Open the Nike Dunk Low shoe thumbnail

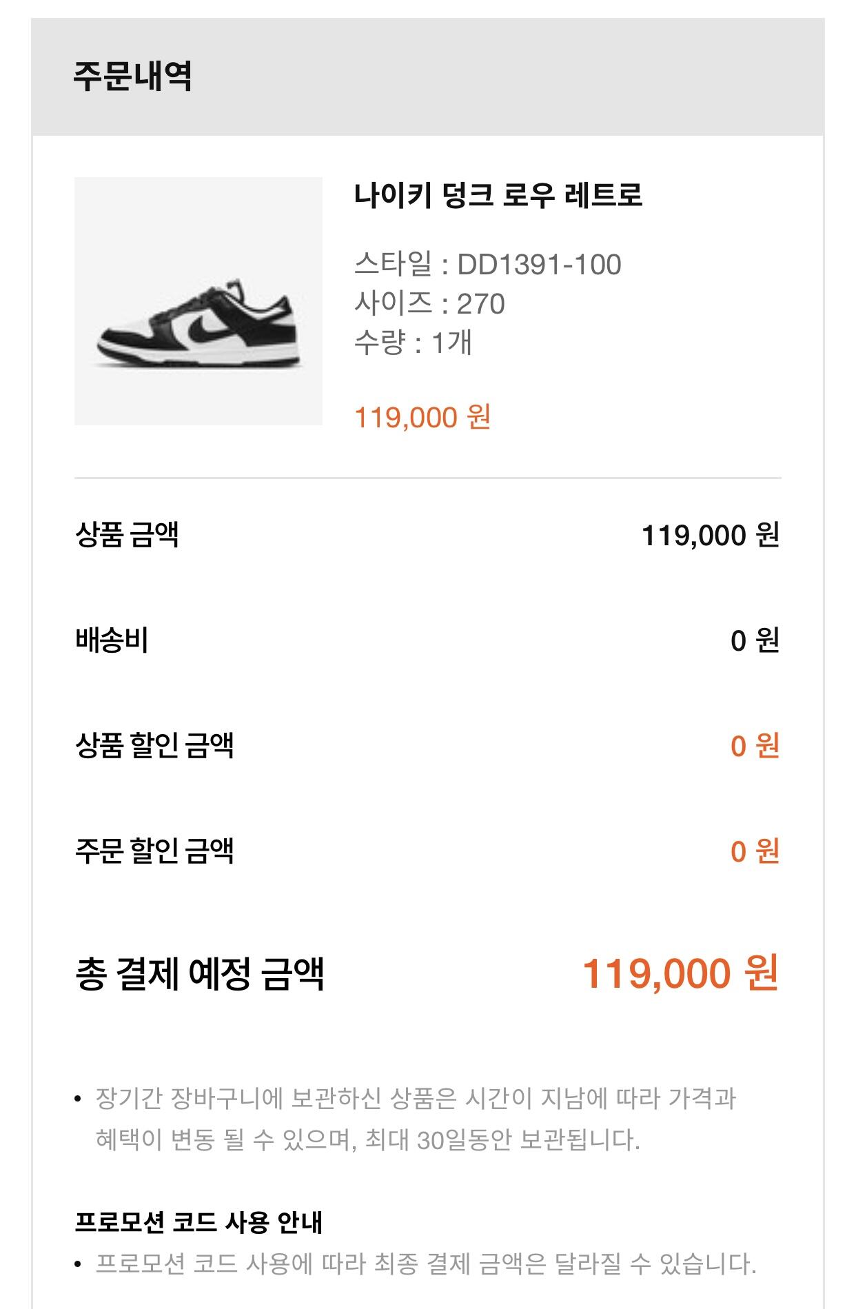tap(198, 301)
